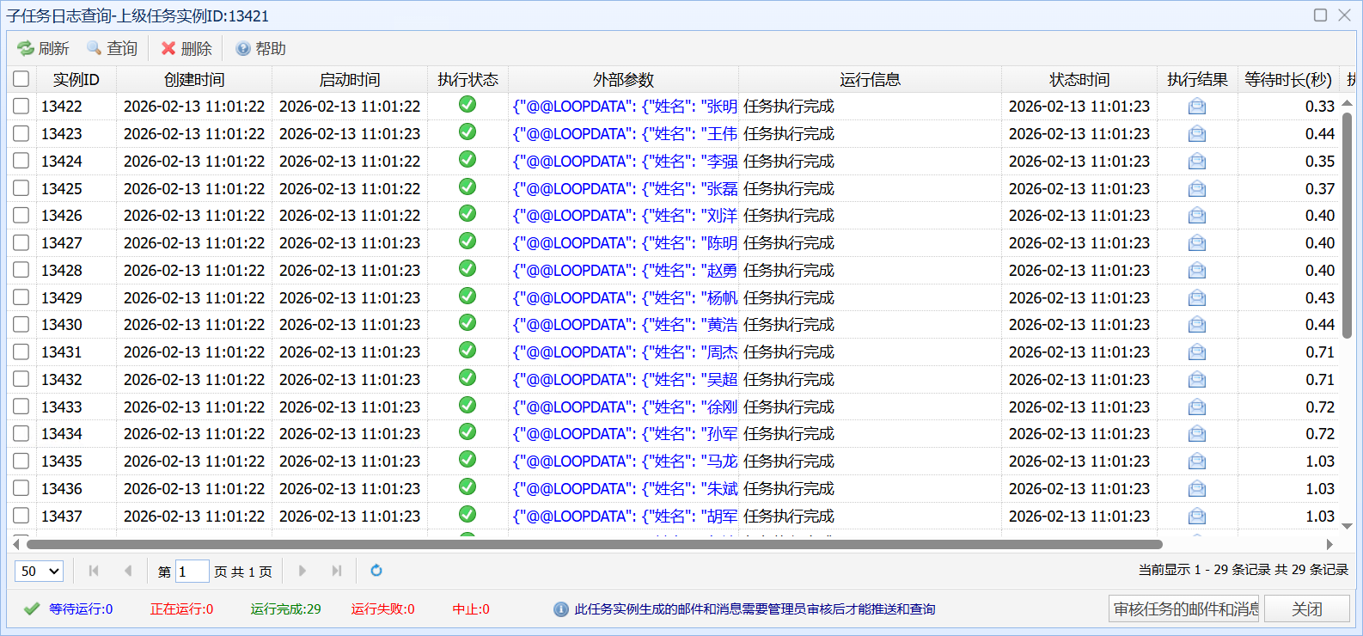Click the next page arrow
1363x636 pixels.
pos(302,571)
